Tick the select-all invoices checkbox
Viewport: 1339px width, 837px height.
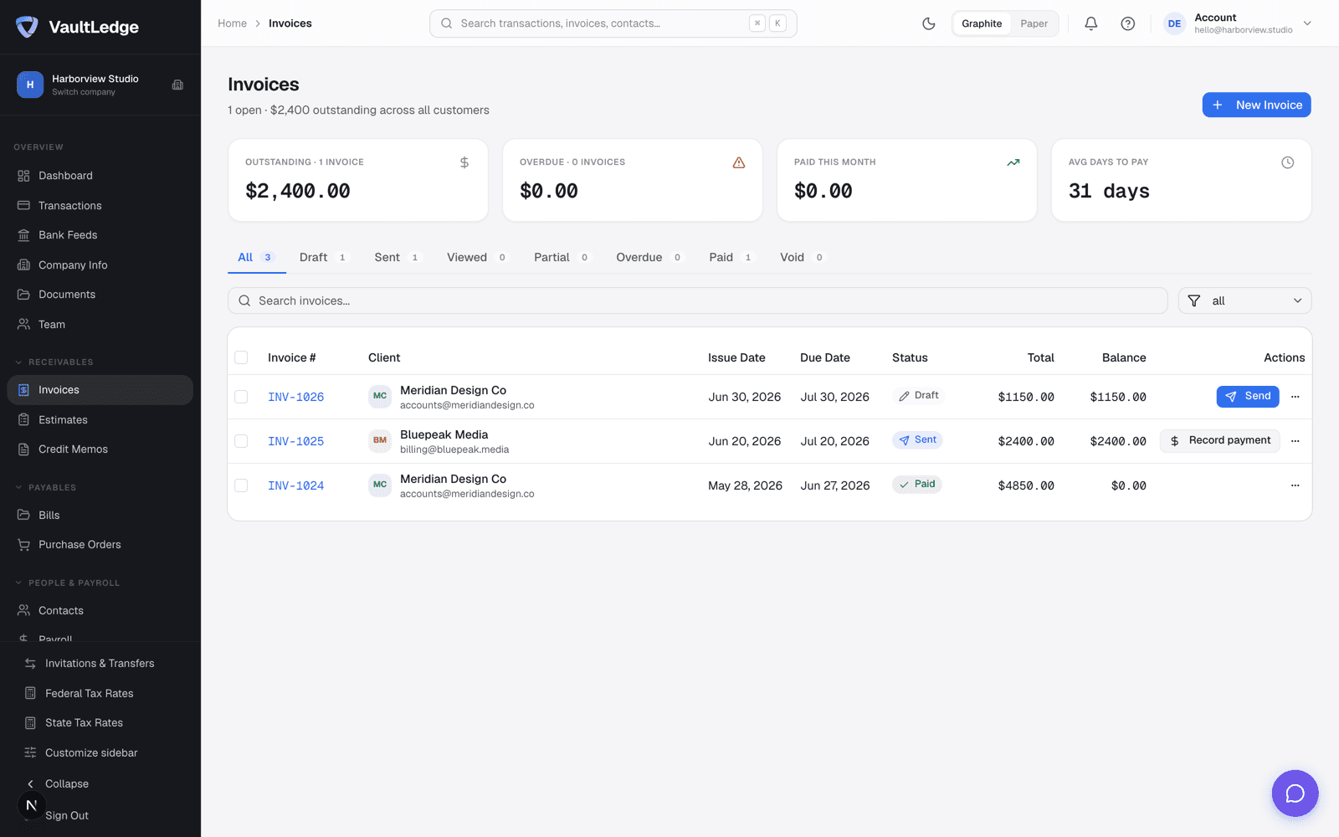[241, 357]
